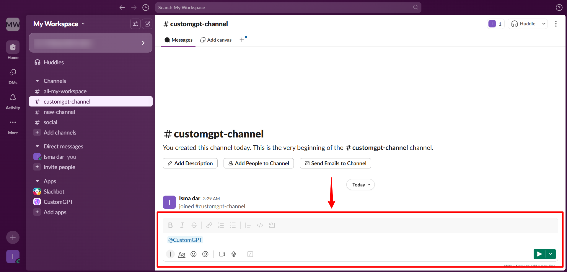This screenshot has height=272, width=567.
Task: Start a Huddle in channel
Action: pyautogui.click(x=524, y=24)
